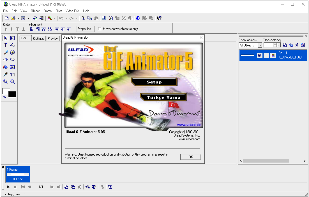
Task: Pick the Eyedropper tool
Action: pyautogui.click(x=5, y=74)
